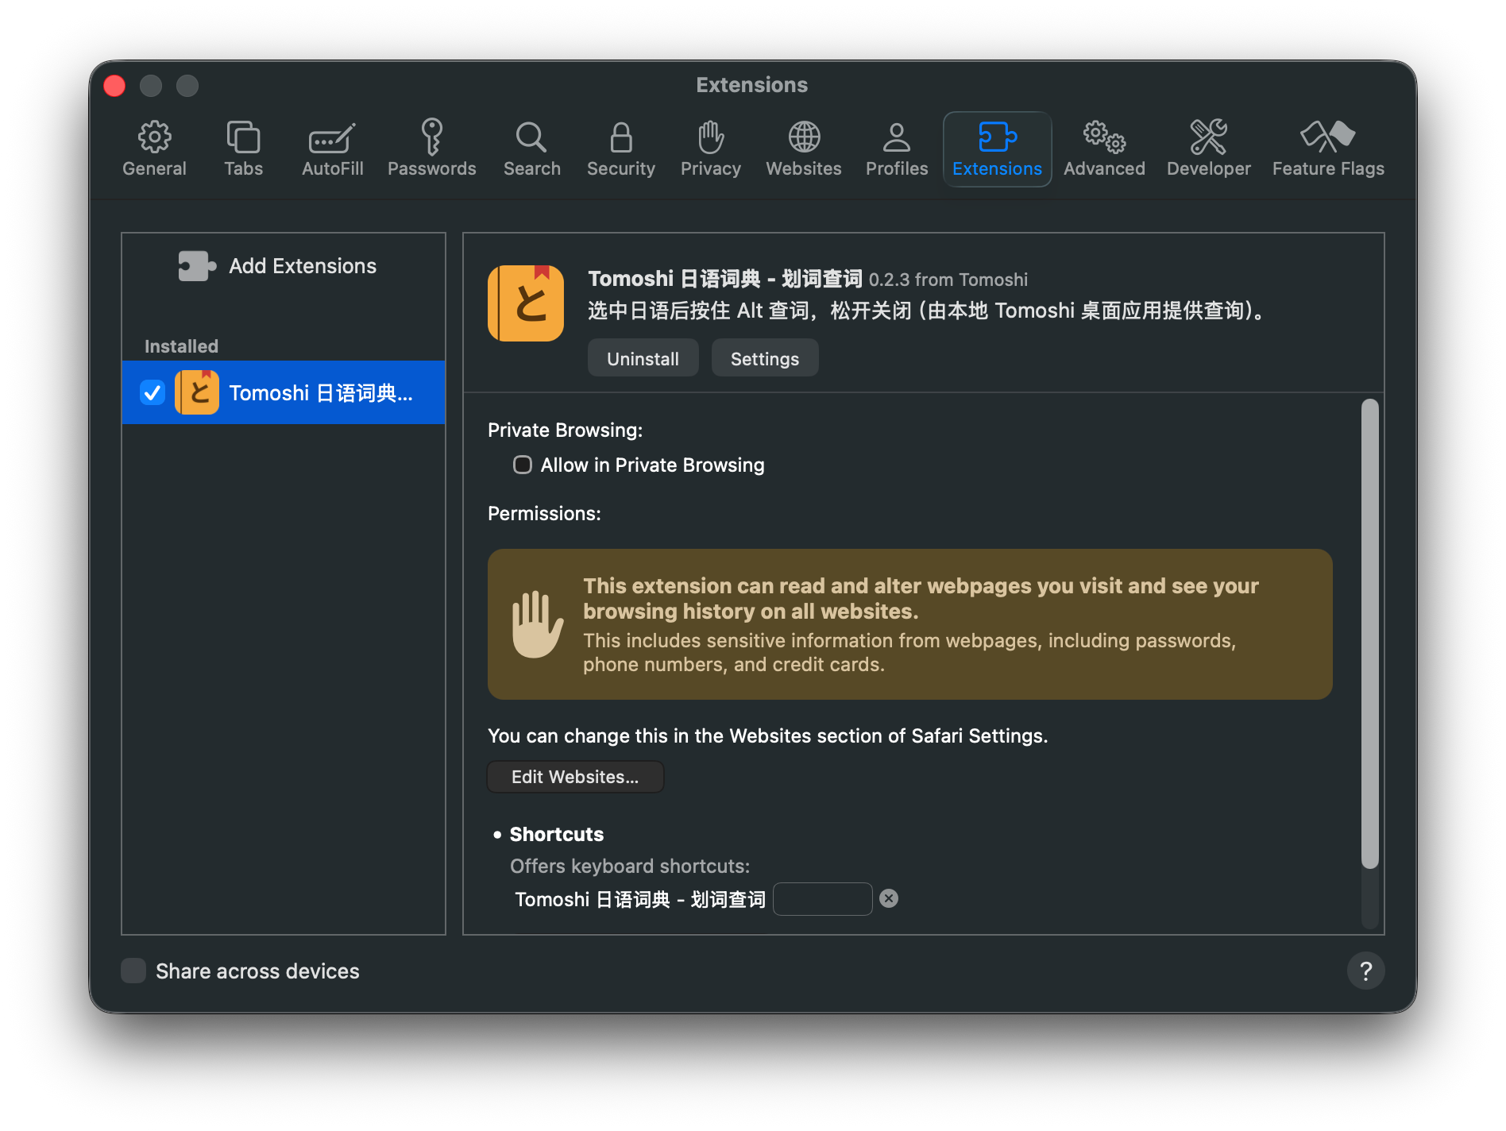Click the Add Extensions puzzle icon
The width and height of the screenshot is (1506, 1131).
[x=197, y=266]
